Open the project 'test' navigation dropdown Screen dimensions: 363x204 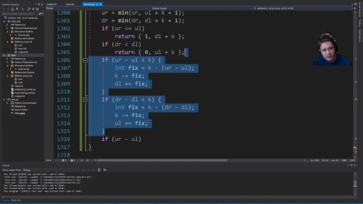pyautogui.click(x=96, y=8)
